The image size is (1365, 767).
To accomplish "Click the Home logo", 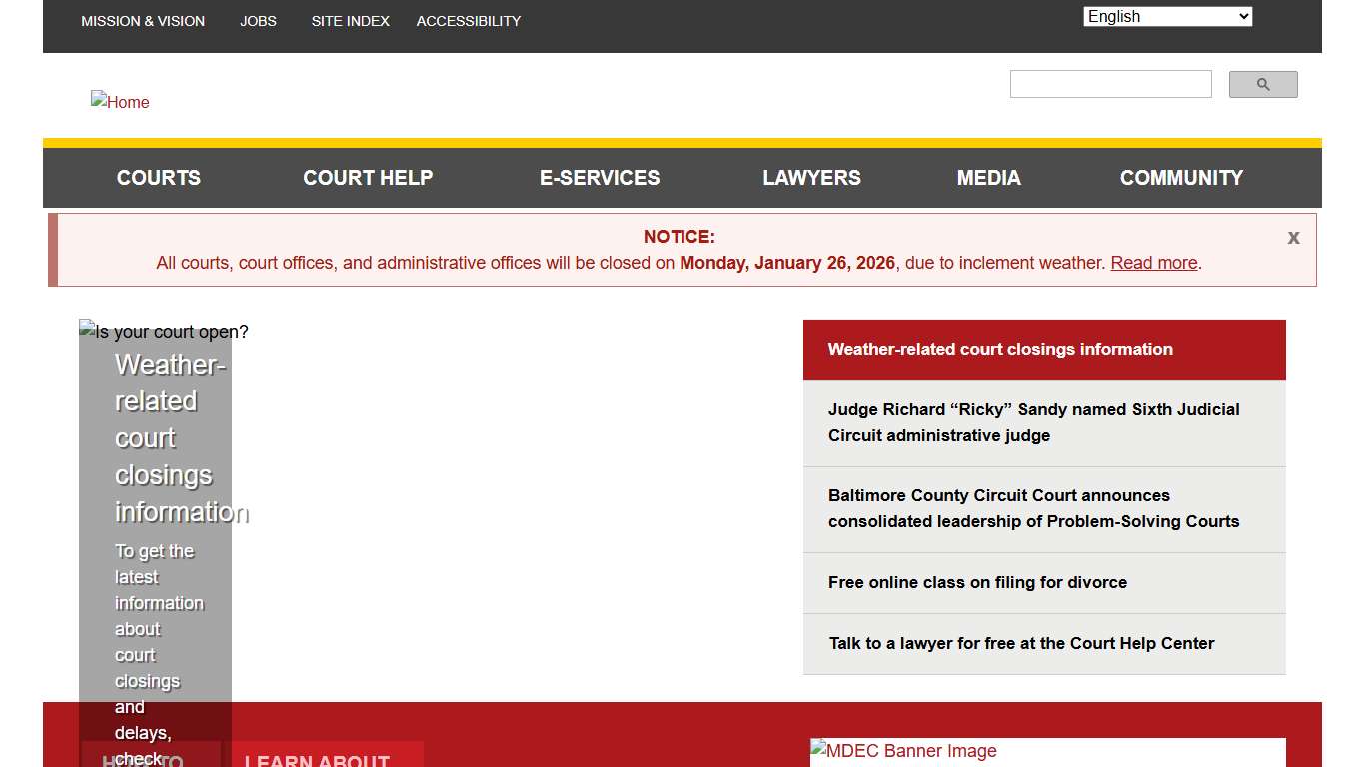I will point(119,101).
